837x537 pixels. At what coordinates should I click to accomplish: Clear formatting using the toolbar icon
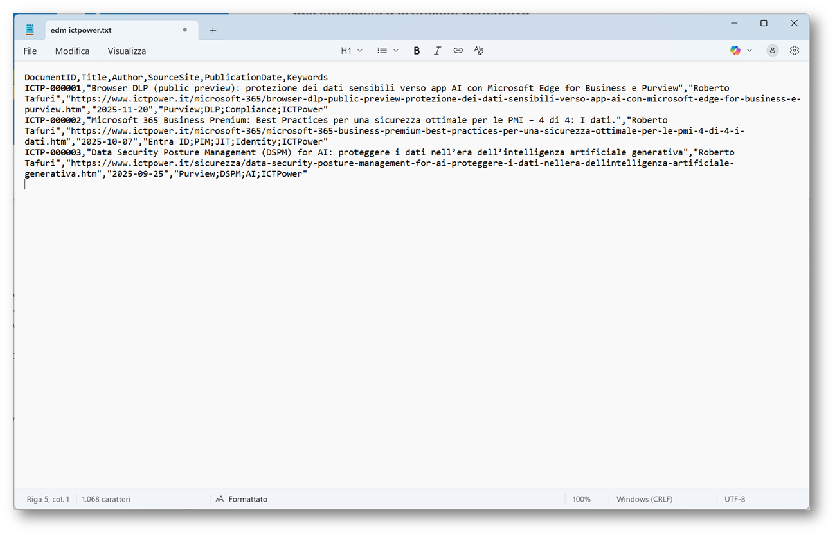tap(478, 51)
